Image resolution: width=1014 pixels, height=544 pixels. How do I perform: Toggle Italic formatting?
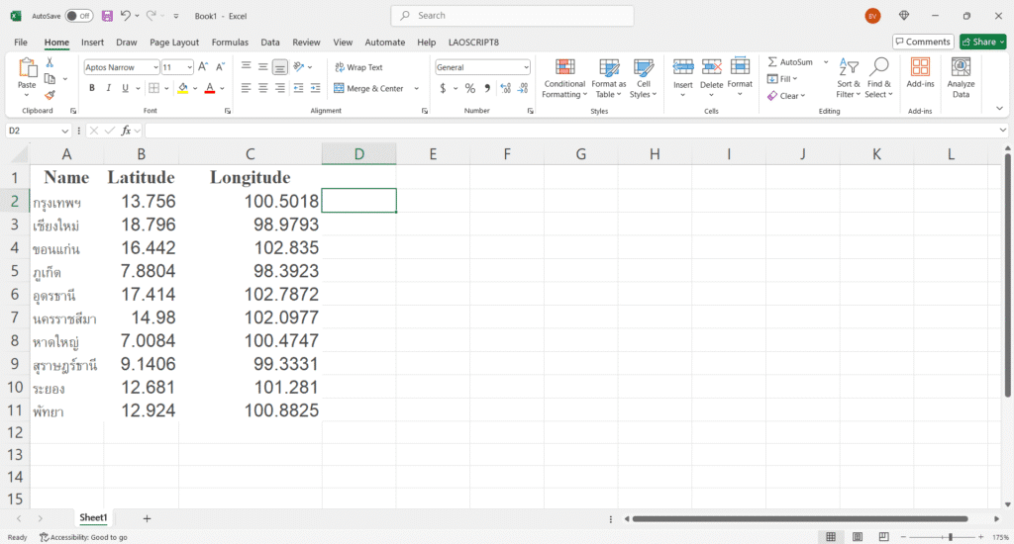click(108, 88)
